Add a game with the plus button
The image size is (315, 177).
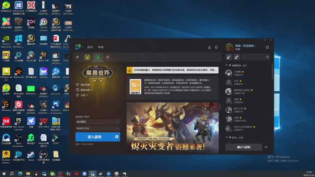[107, 57]
